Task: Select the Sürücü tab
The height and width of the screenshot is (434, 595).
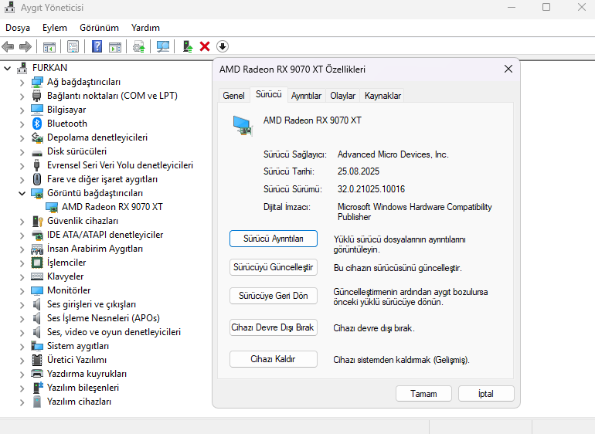Action: 269,94
